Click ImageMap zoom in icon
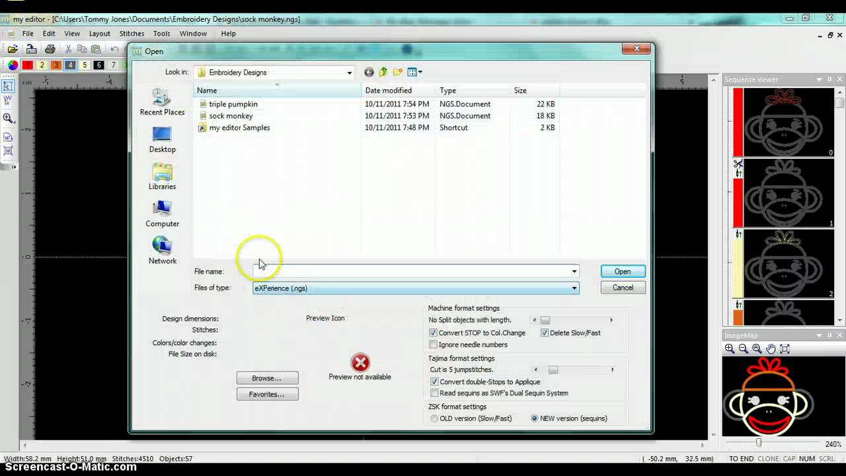846x476 pixels. (730, 348)
